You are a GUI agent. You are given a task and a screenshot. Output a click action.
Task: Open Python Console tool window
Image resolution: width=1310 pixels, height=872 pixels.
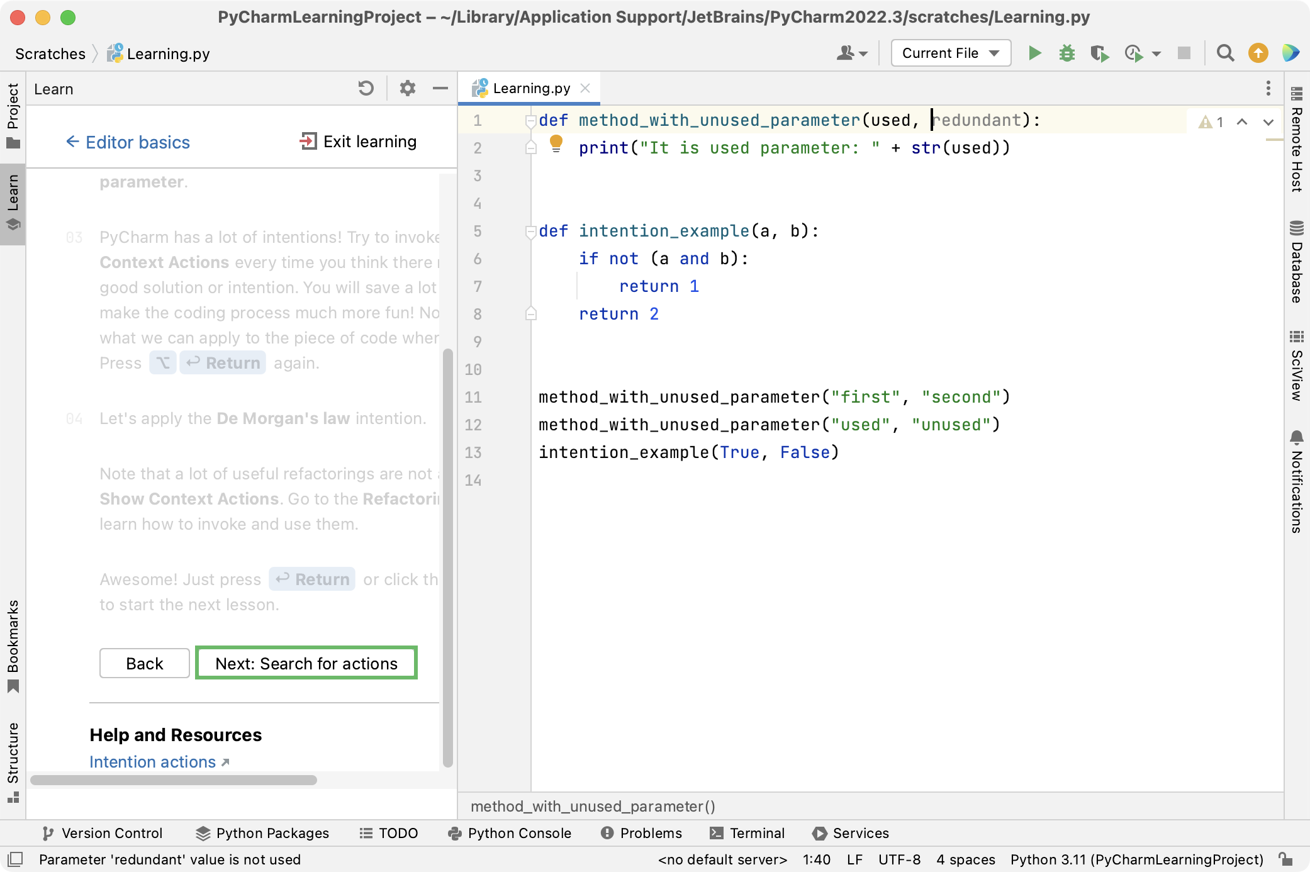510,833
